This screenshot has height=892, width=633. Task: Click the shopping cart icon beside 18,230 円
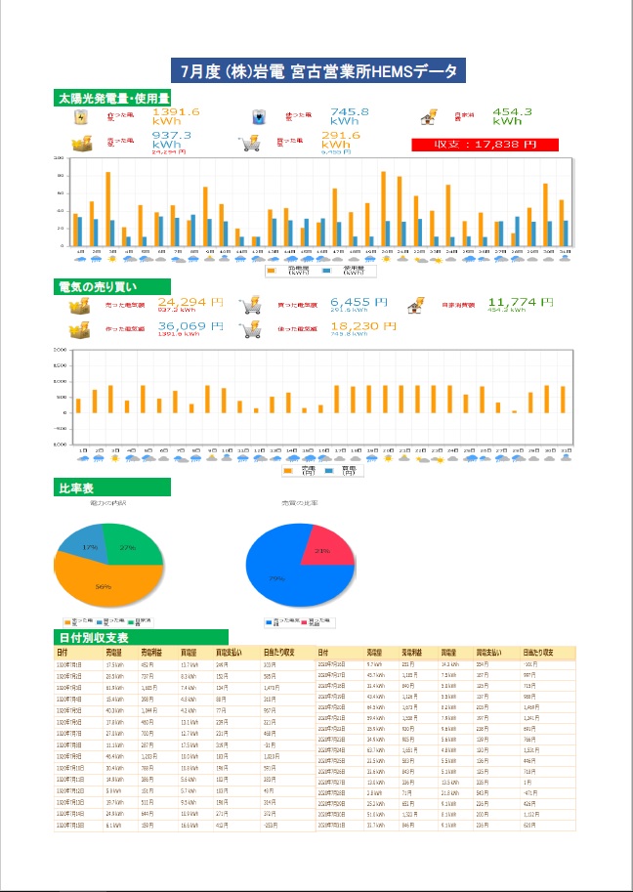pos(251,331)
